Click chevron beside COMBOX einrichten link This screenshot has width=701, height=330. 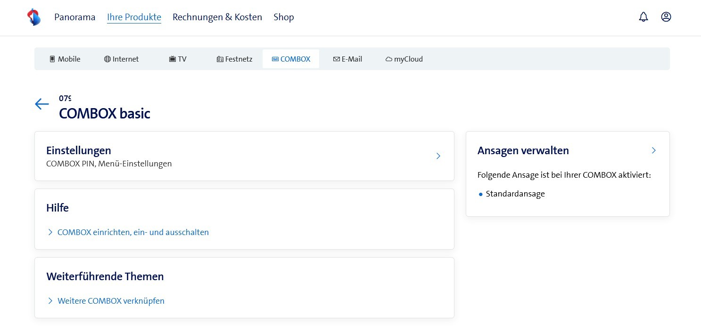coord(50,232)
